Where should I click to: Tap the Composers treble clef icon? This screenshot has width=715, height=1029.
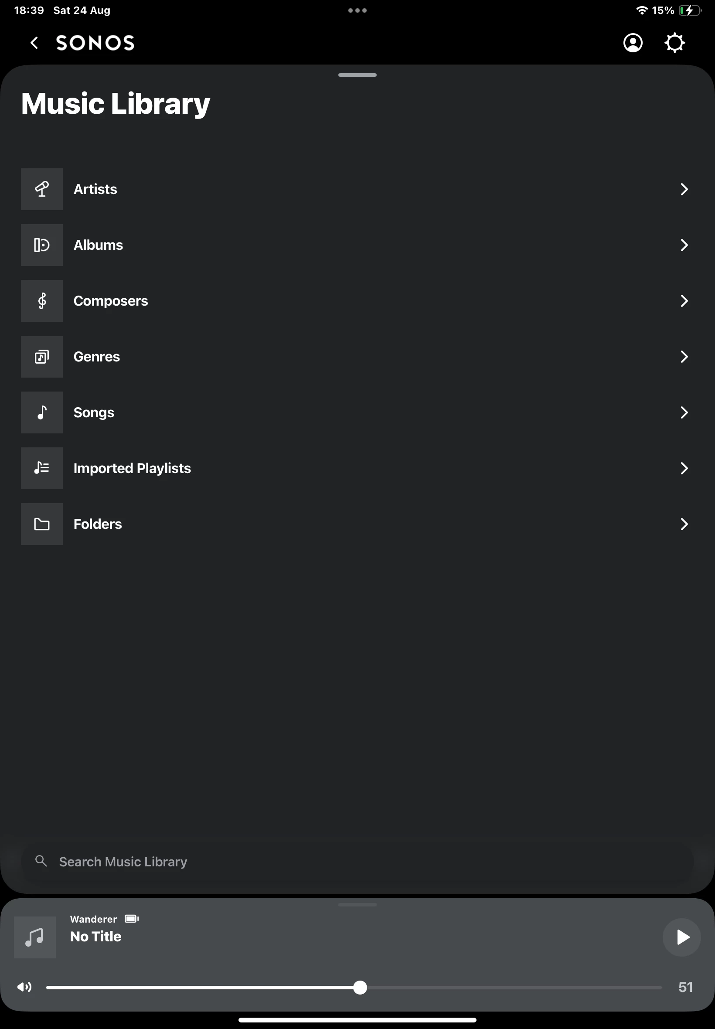42,300
